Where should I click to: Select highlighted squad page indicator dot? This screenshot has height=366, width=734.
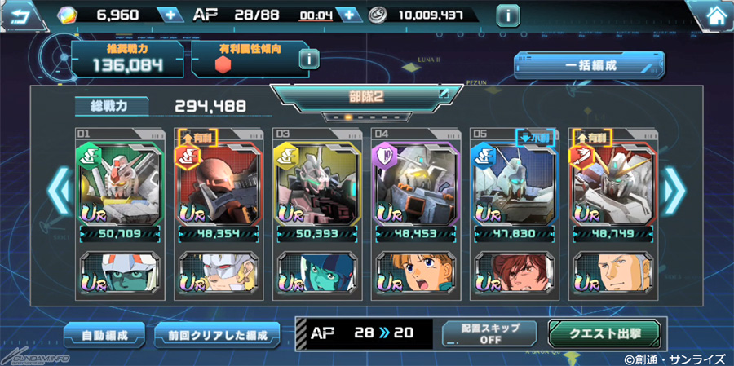347,117
